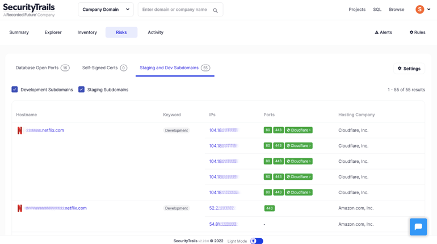The height and width of the screenshot is (244, 437).
Task: Click the IPs column header
Action: coord(212,115)
